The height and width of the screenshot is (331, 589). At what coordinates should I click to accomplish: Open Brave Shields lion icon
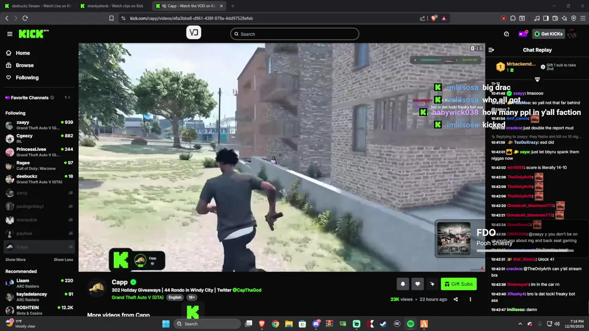coord(433,18)
